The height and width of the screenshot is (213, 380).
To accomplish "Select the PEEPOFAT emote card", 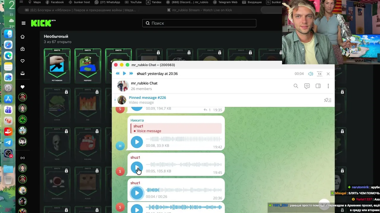I will tap(88, 66).
